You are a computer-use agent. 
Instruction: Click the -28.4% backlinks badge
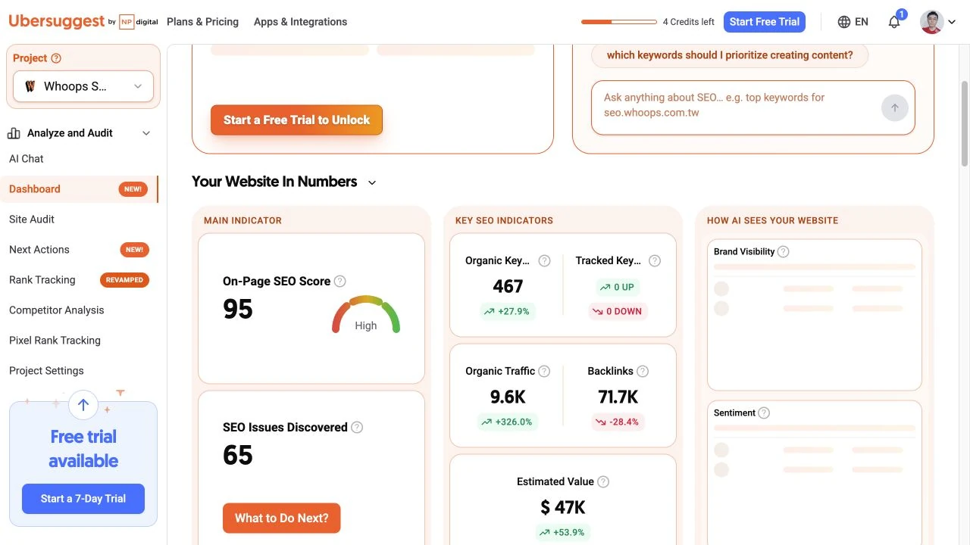click(618, 422)
